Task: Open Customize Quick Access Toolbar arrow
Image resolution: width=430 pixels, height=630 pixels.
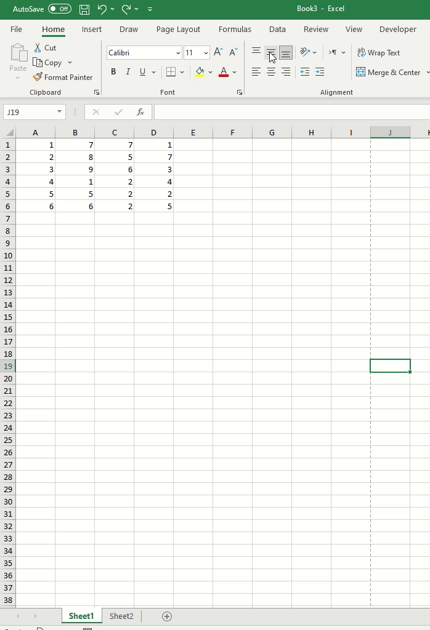Action: 150,9
